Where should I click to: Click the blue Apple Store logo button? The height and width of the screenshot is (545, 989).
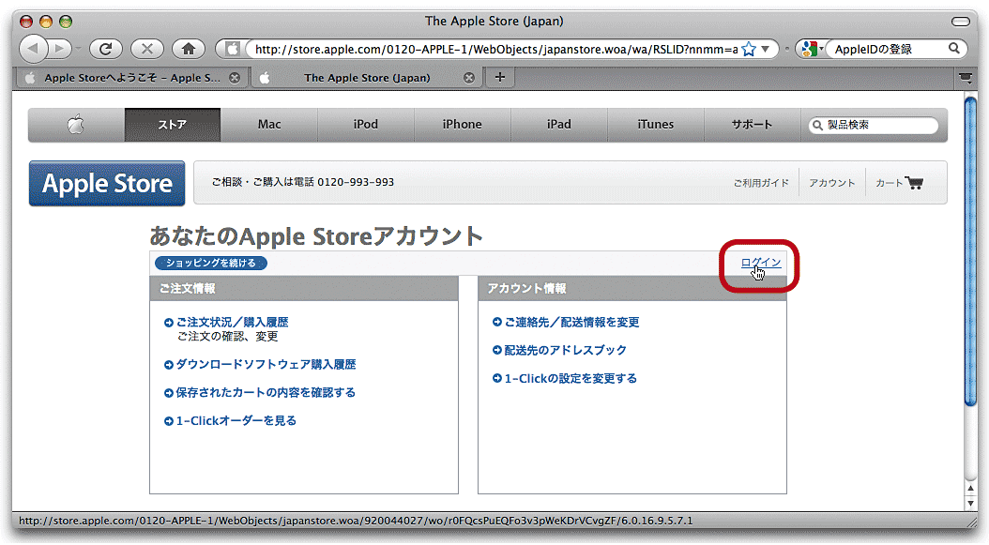(x=107, y=184)
